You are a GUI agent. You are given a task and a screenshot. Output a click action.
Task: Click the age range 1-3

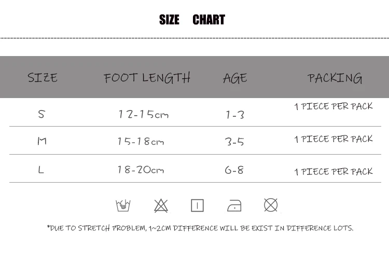pyautogui.click(x=235, y=115)
